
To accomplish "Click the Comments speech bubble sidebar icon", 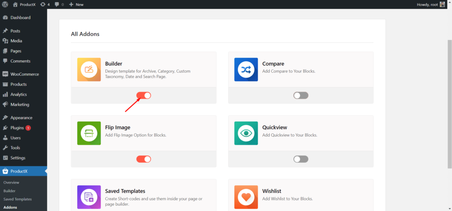I will coord(5,61).
